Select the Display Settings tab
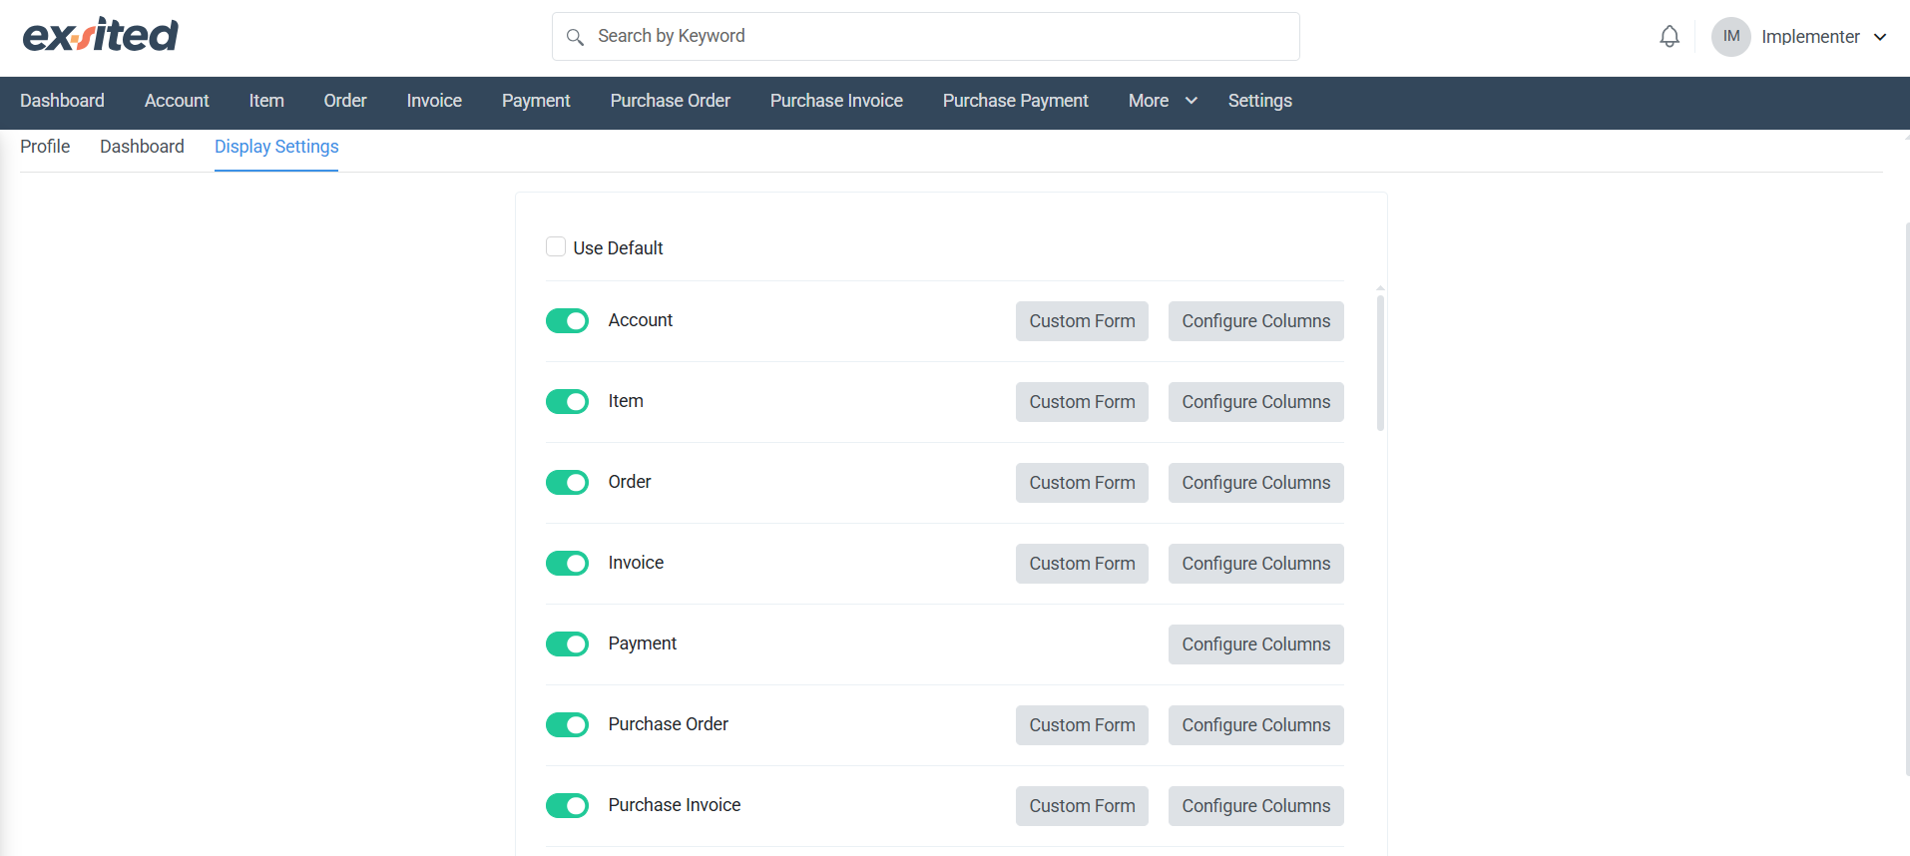Screen dimensions: 1910x856 coord(276,147)
